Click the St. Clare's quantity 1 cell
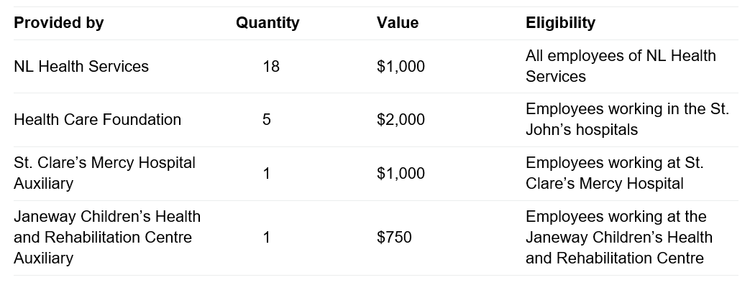This screenshot has width=750, height=285. [267, 173]
